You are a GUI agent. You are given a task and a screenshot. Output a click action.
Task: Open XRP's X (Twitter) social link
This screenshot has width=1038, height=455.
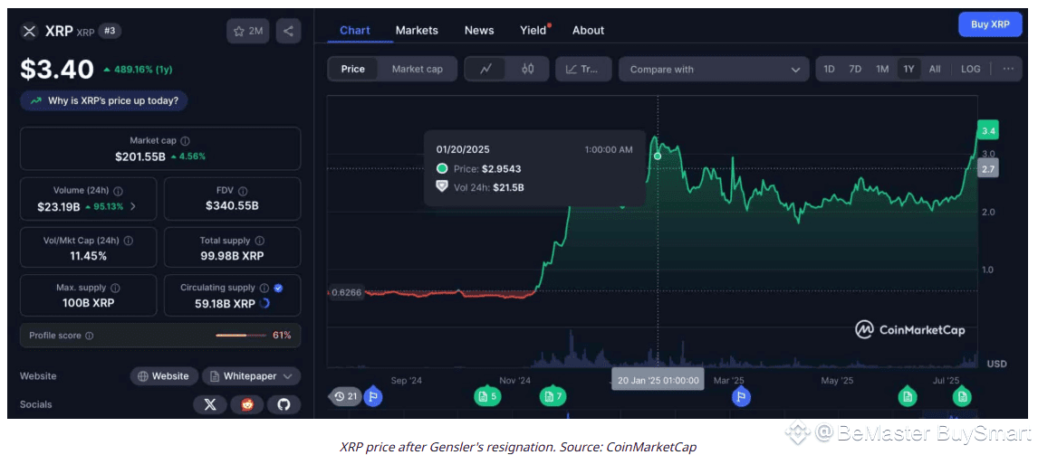tap(210, 404)
